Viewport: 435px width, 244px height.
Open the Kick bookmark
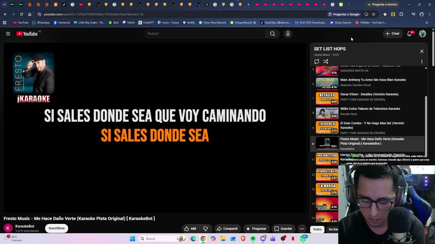[114, 23]
